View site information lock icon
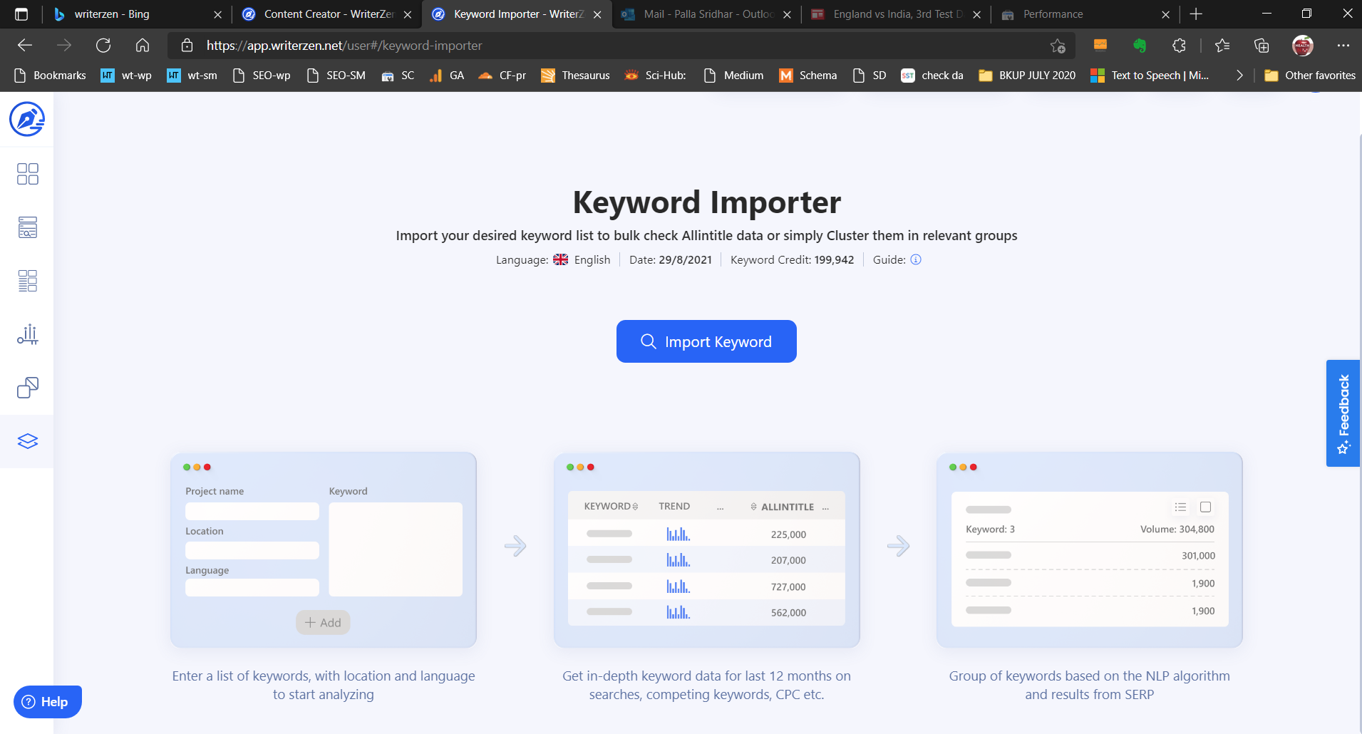Viewport: 1362px width, 734px height. [187, 46]
